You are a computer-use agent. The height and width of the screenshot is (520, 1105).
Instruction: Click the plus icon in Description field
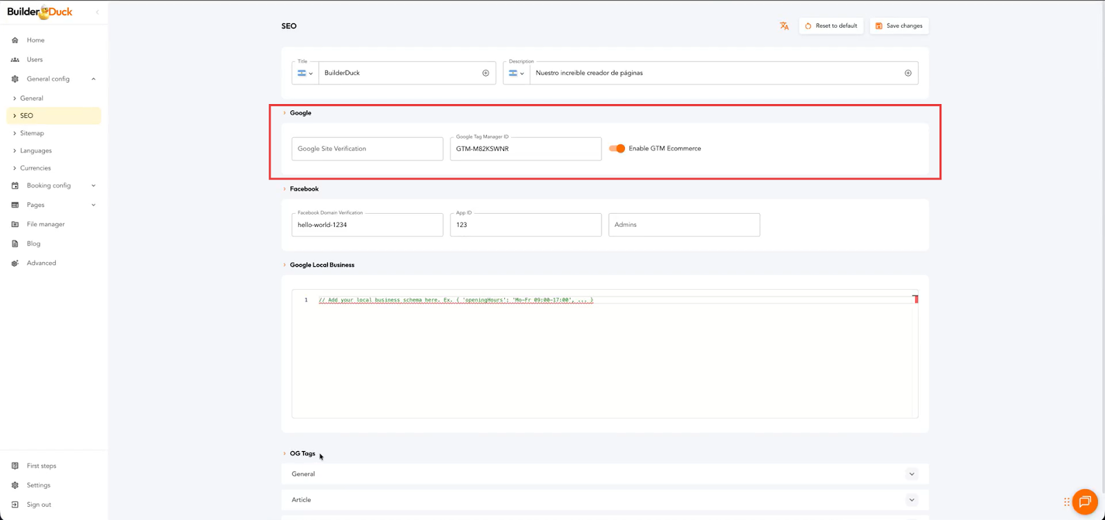coord(907,73)
